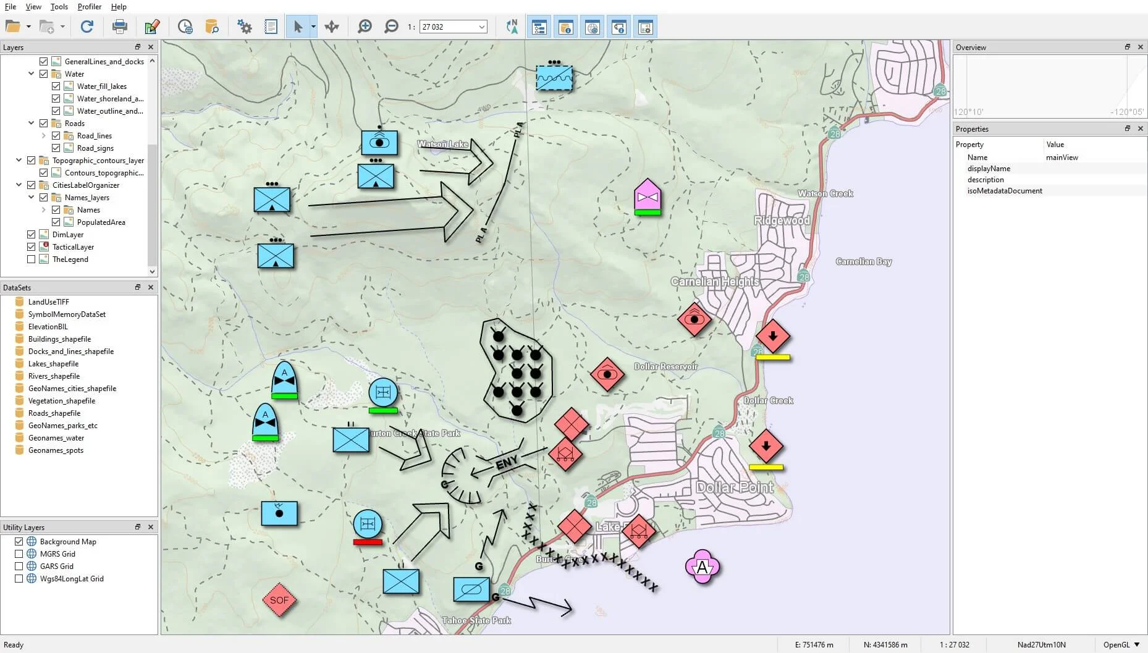Click the north arrow rotation reset icon
Screen dimensions: 1148x653
[x=512, y=27]
